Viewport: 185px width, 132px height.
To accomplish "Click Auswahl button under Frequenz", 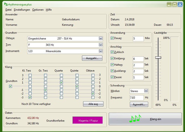I will (139, 104).
